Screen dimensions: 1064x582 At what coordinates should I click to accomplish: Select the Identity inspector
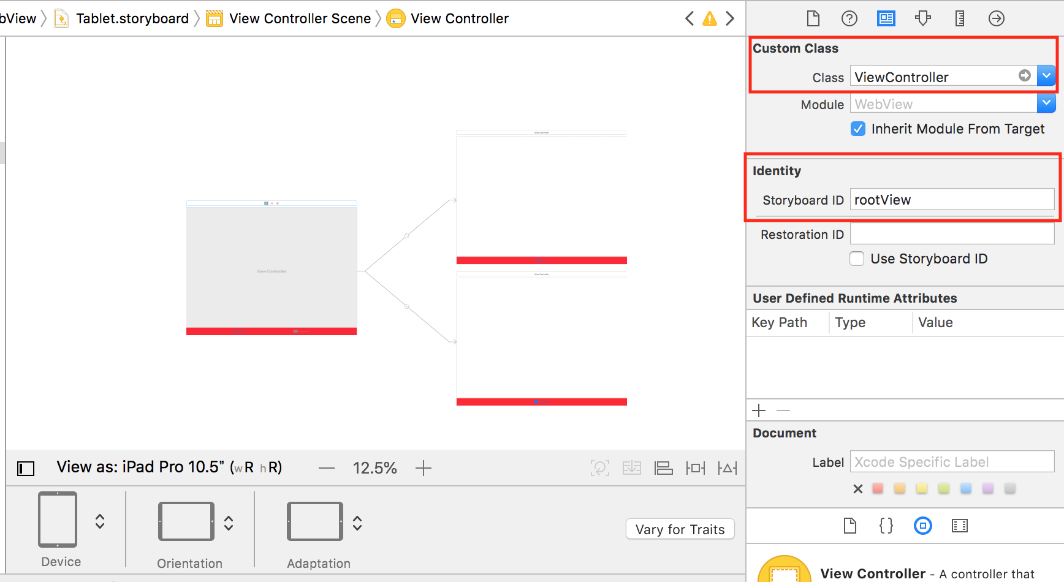(886, 18)
